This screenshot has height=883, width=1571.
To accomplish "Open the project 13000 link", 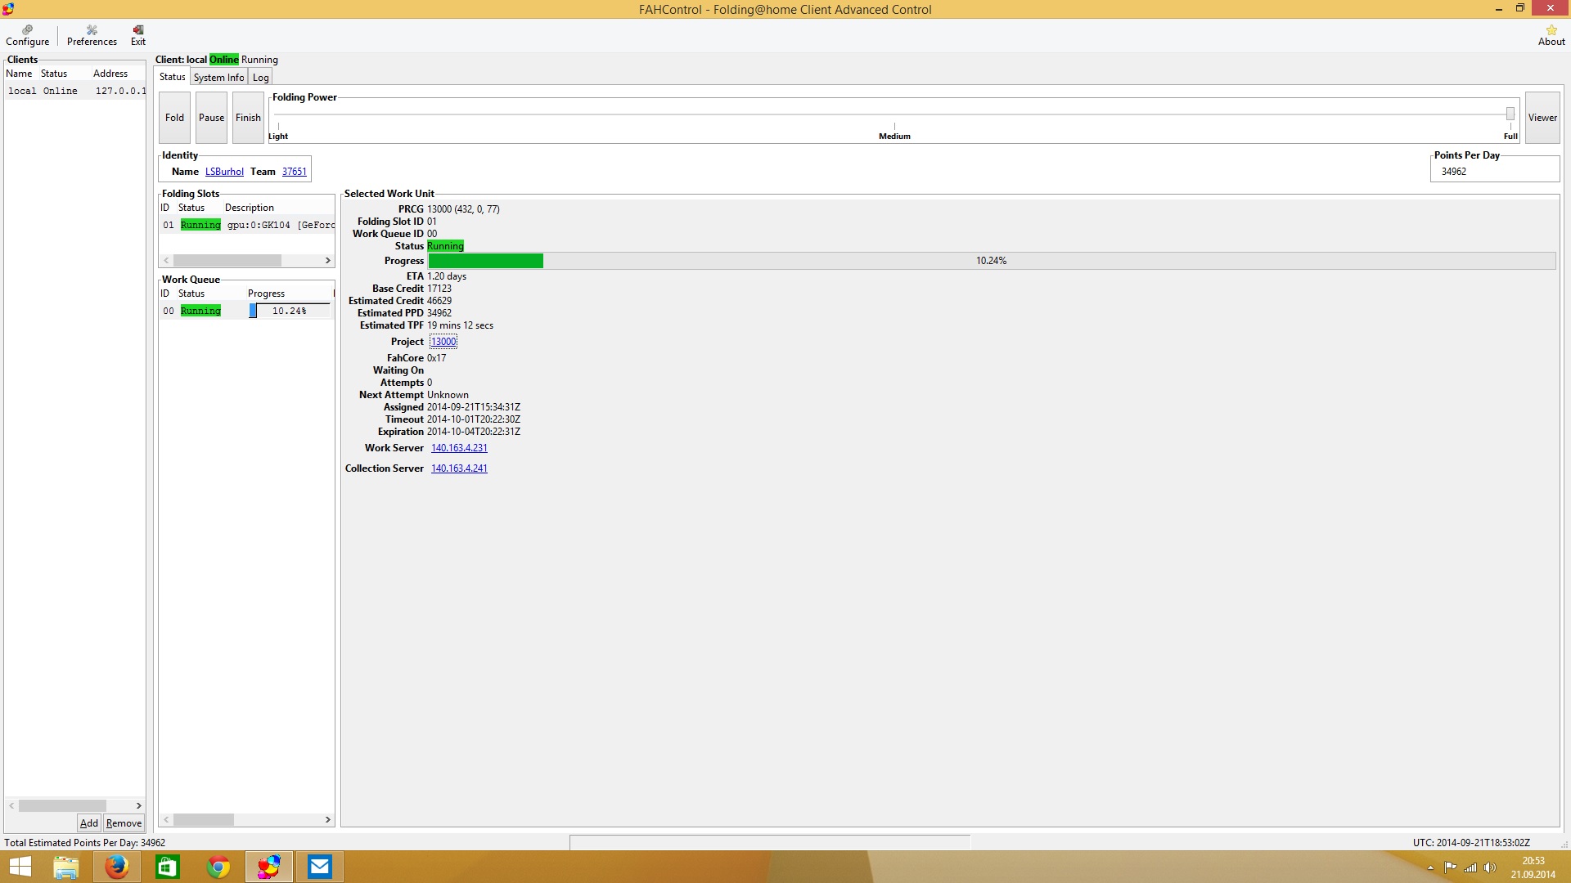I will [443, 342].
